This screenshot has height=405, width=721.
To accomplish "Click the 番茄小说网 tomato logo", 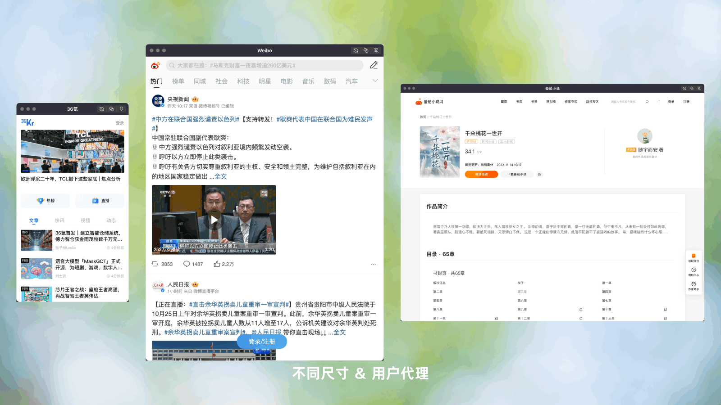I will 419,102.
